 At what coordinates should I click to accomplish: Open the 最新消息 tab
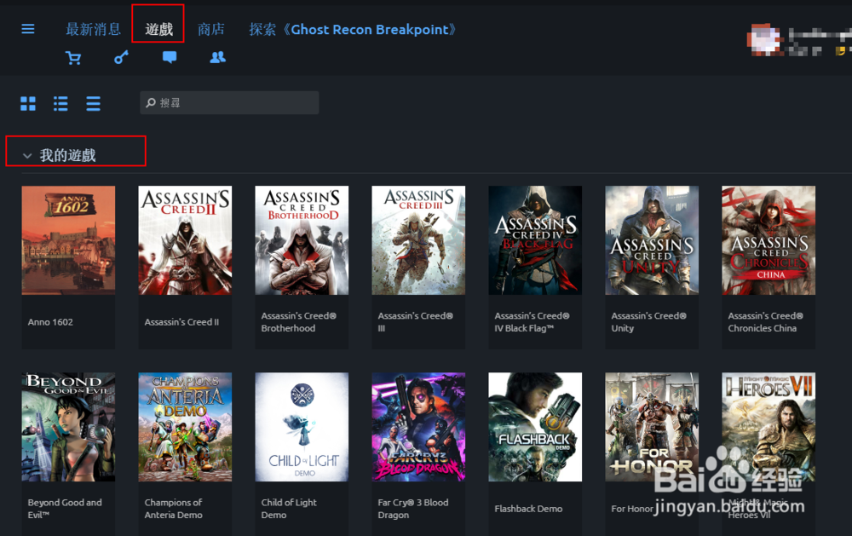93,29
